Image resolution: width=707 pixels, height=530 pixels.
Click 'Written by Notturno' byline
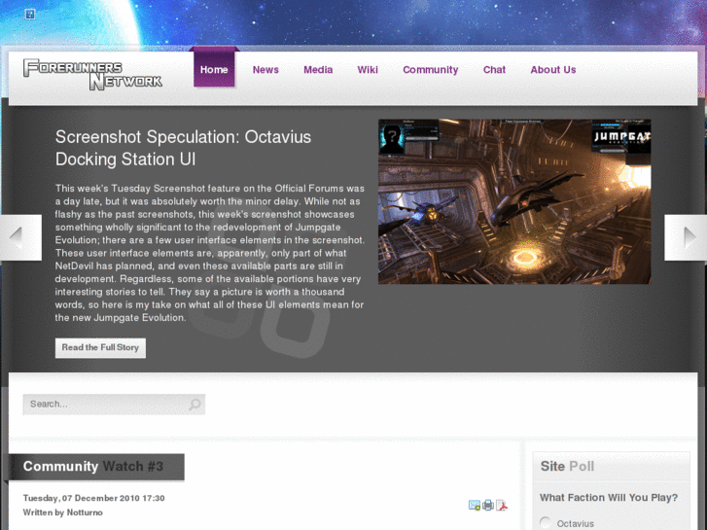point(63,512)
